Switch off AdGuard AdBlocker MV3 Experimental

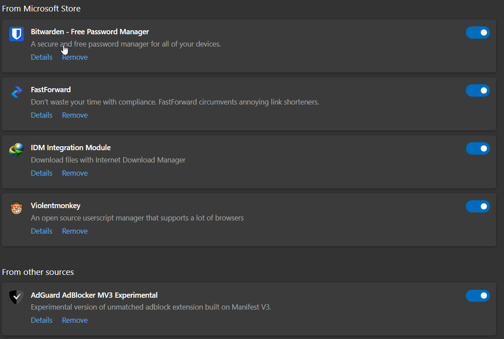click(478, 296)
